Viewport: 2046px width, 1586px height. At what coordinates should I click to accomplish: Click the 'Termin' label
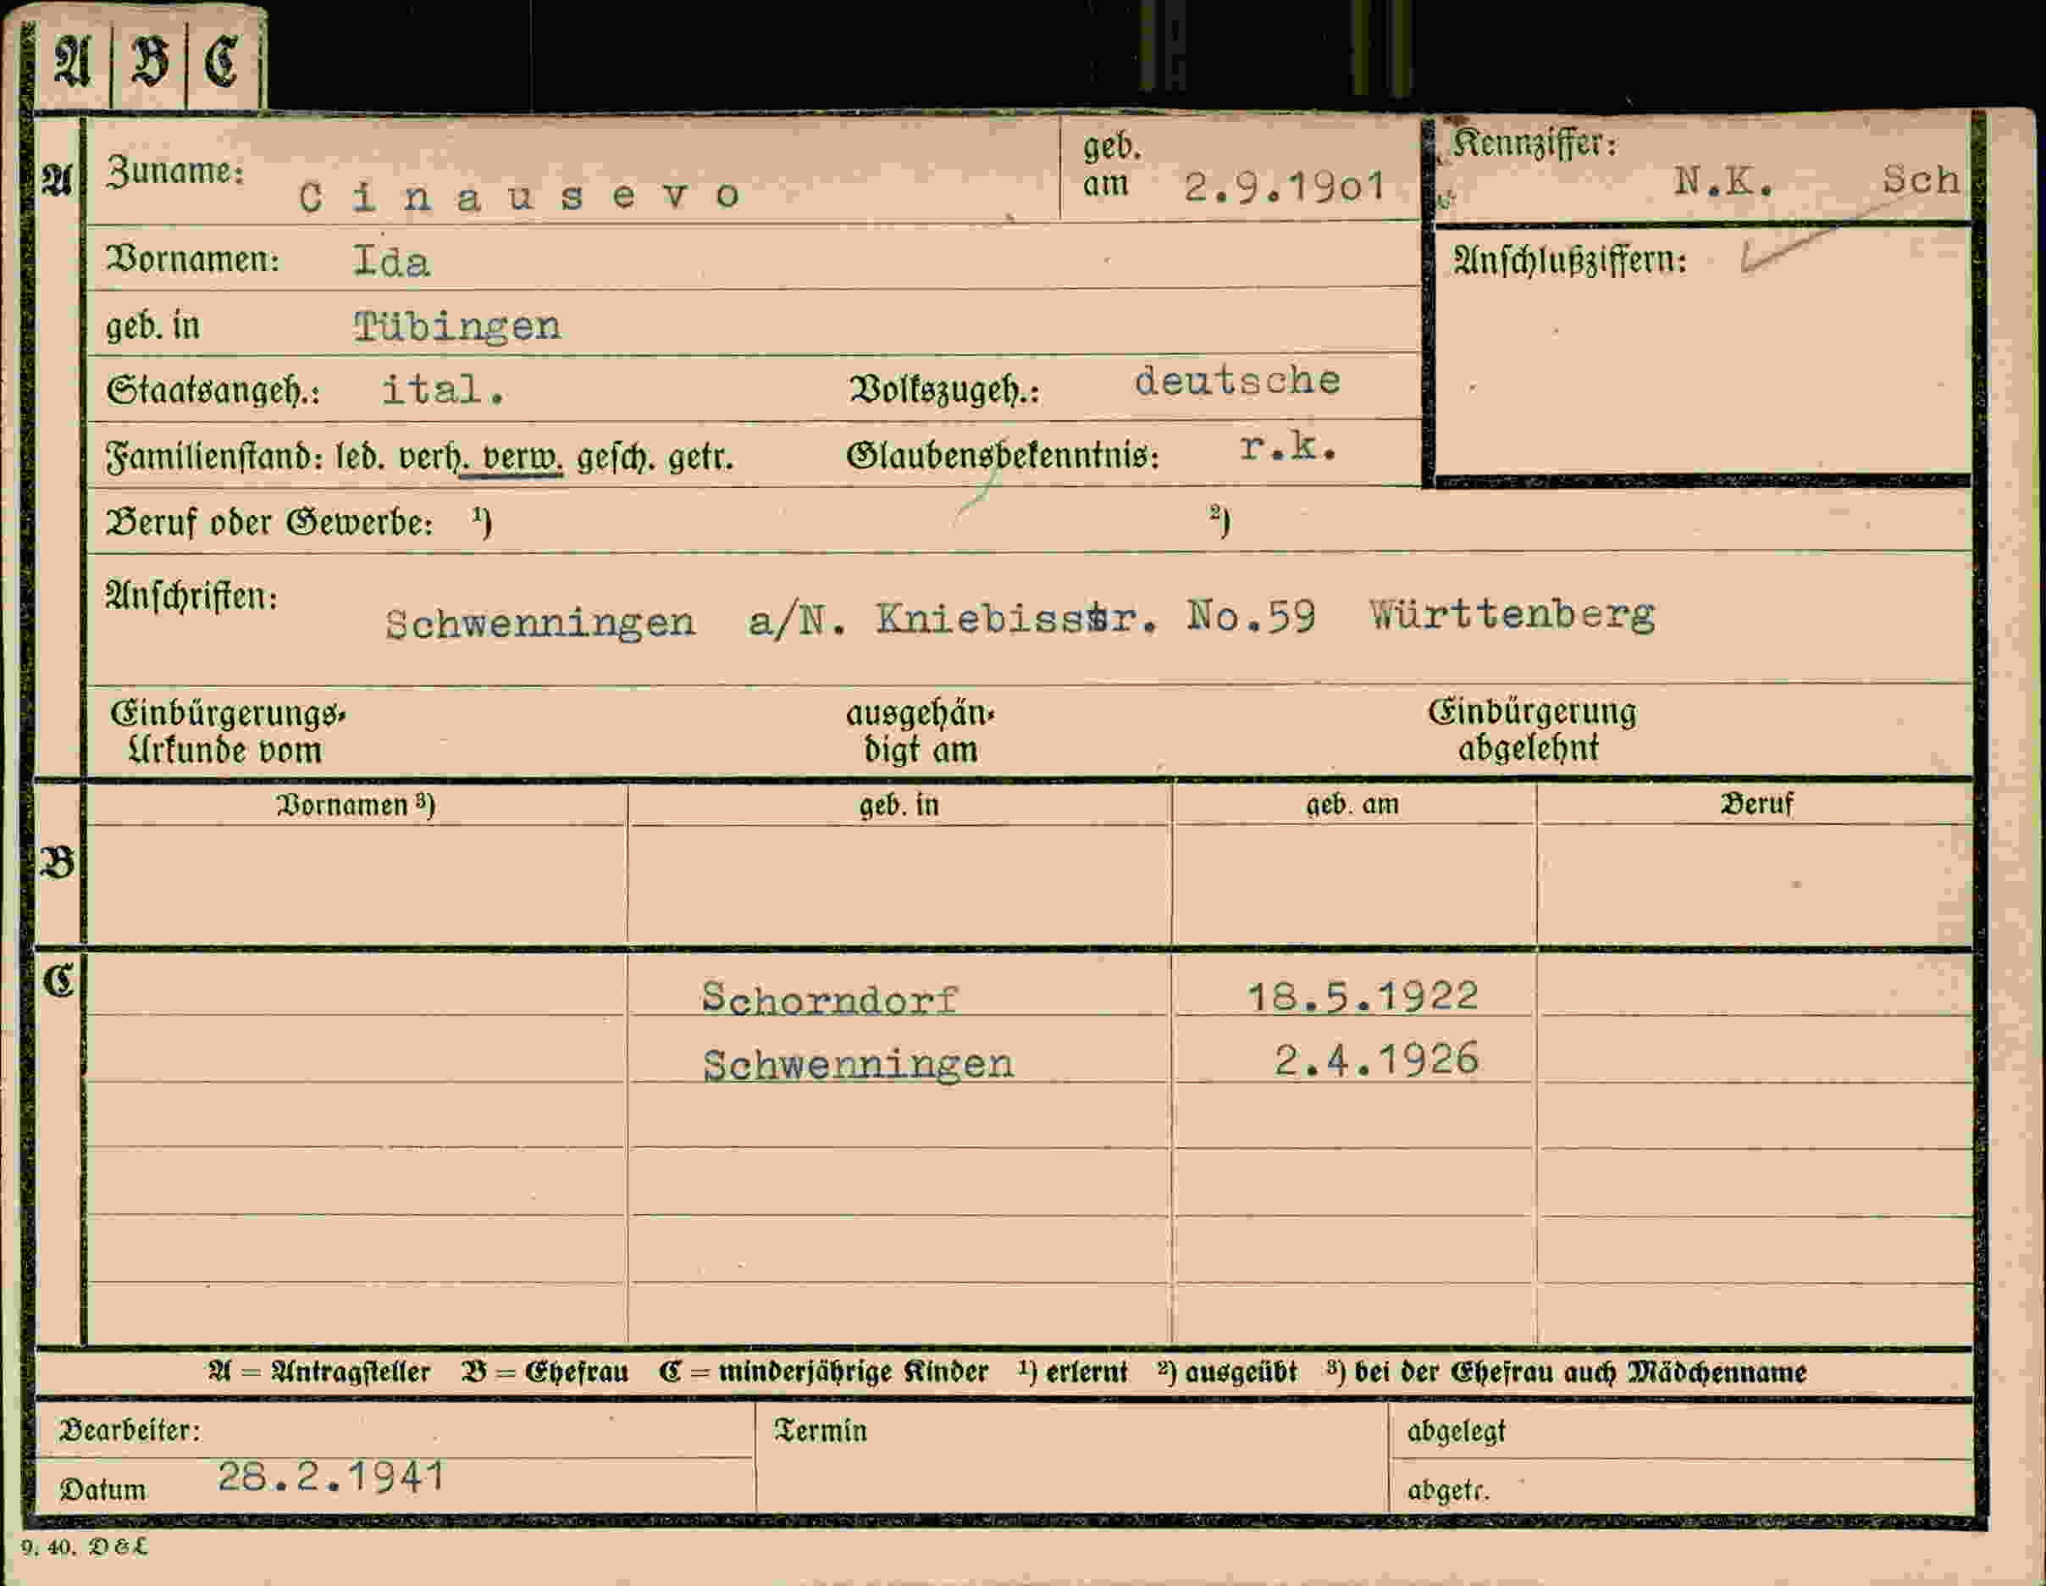coord(820,1430)
